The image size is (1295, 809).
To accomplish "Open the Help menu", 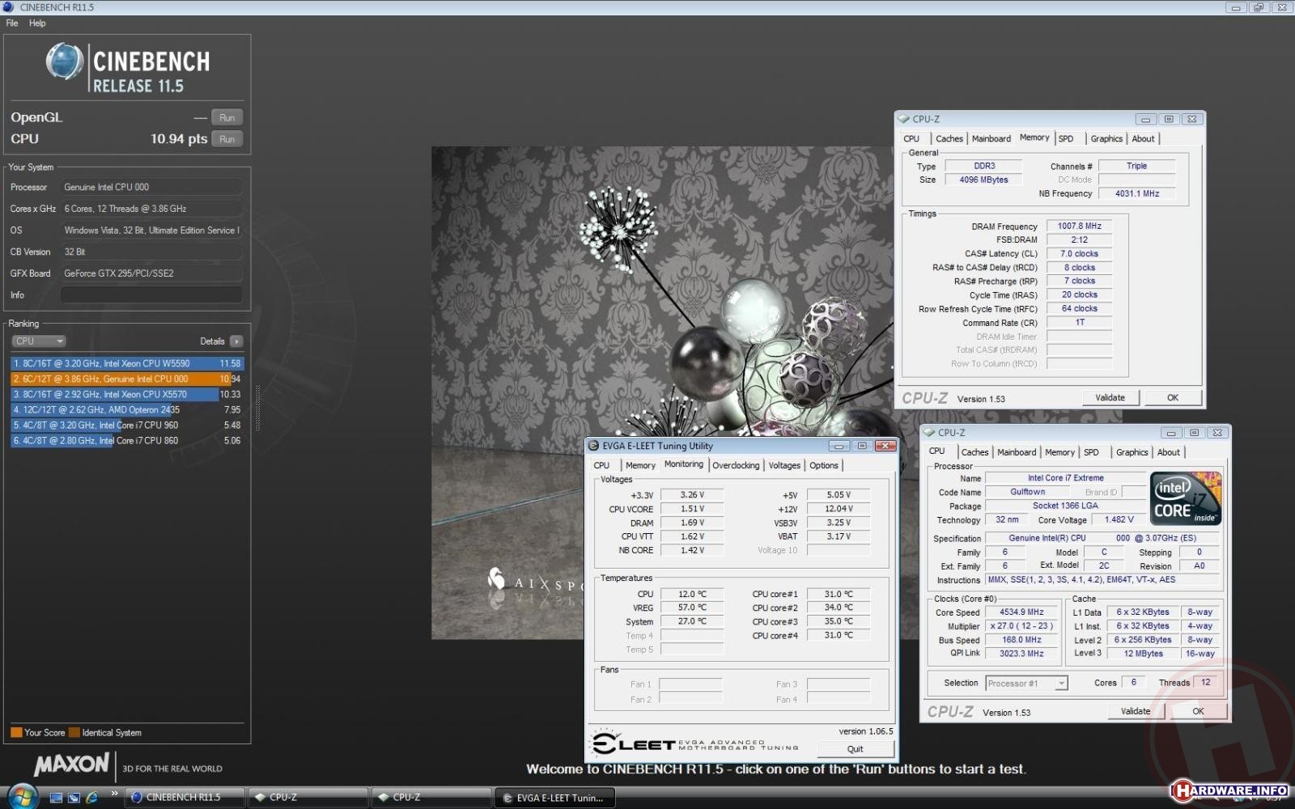I will coord(37,23).
